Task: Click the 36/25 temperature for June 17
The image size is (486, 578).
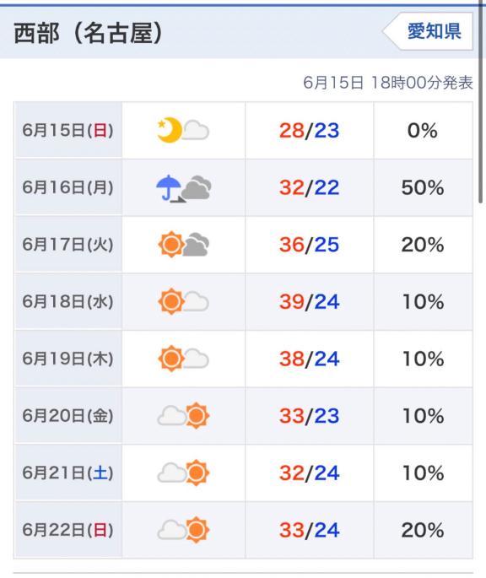Action: pos(309,245)
